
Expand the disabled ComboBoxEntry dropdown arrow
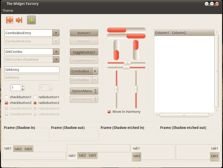pyautogui.click(x=56, y=41)
